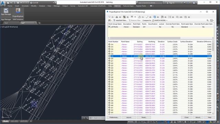Click the command line customize wrench icon
The image size is (220, 124).
pyautogui.click(x=87, y=118)
